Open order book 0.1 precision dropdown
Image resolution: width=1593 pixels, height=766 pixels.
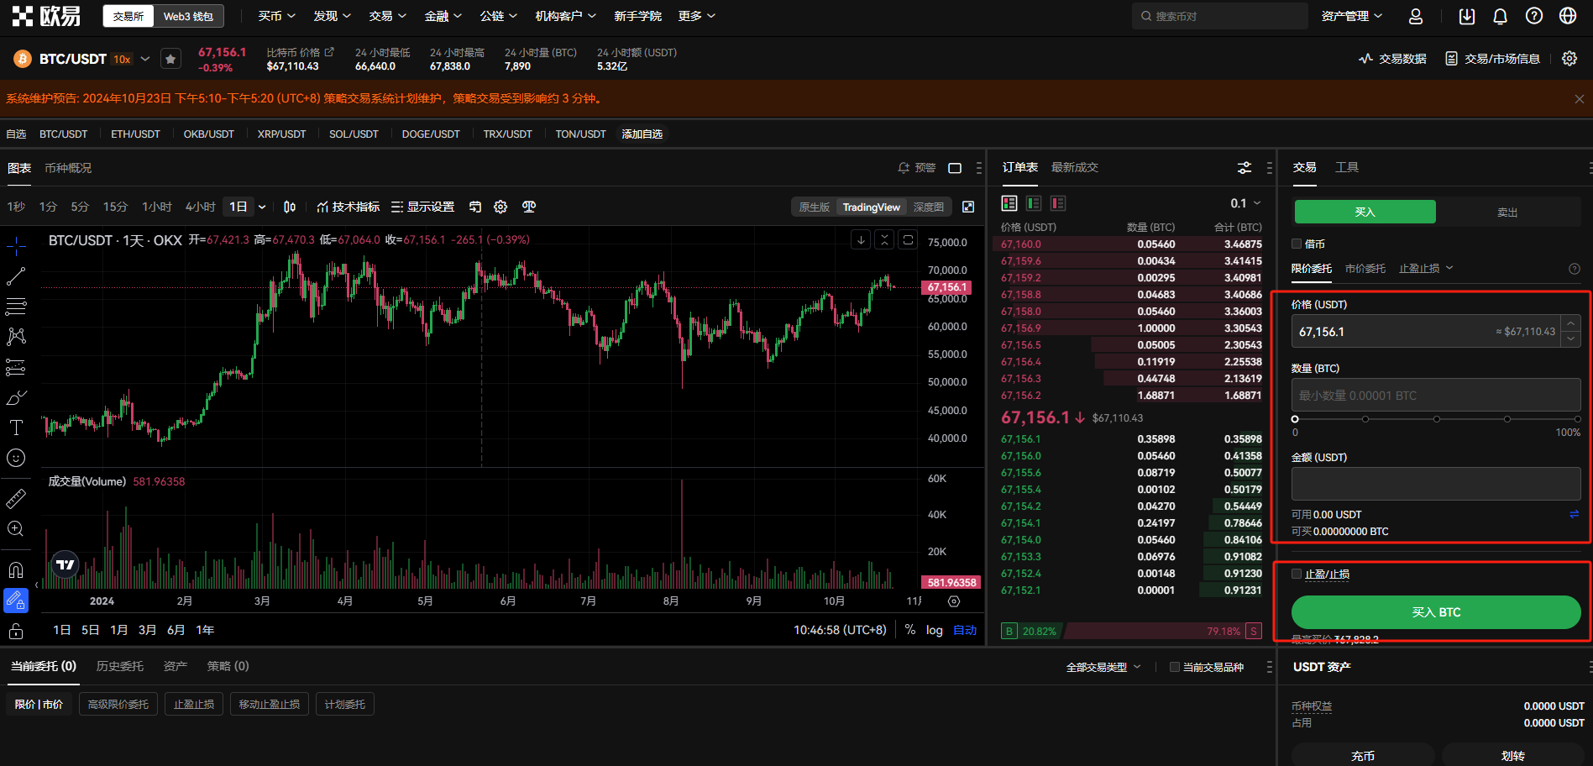[x=1245, y=203]
